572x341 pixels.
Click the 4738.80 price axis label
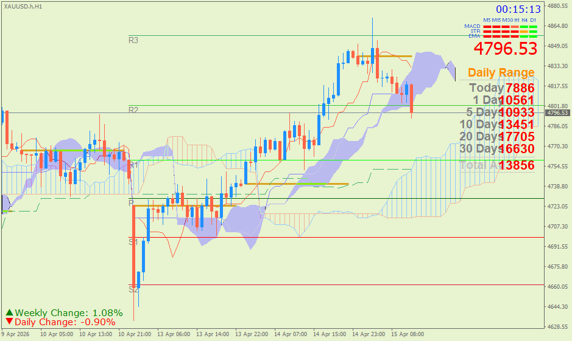pos(557,186)
